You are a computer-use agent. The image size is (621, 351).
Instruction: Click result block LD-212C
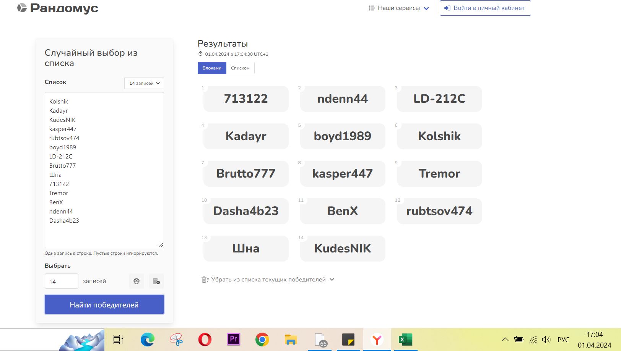[439, 99]
